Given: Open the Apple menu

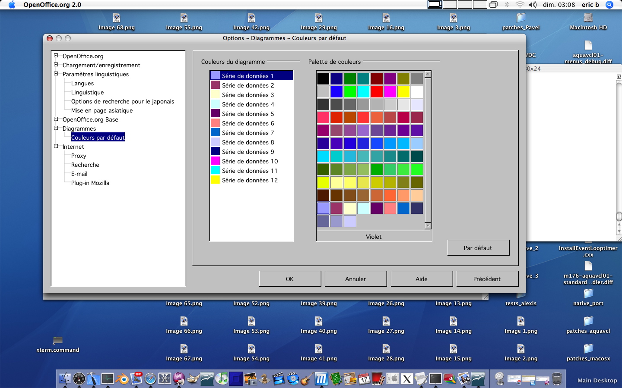Looking at the screenshot, I should coord(12,5).
